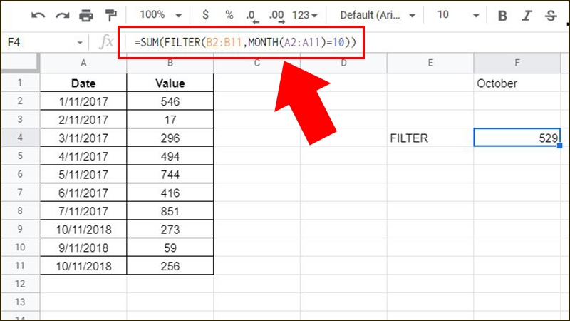Select the Paint format tool

click(110, 15)
